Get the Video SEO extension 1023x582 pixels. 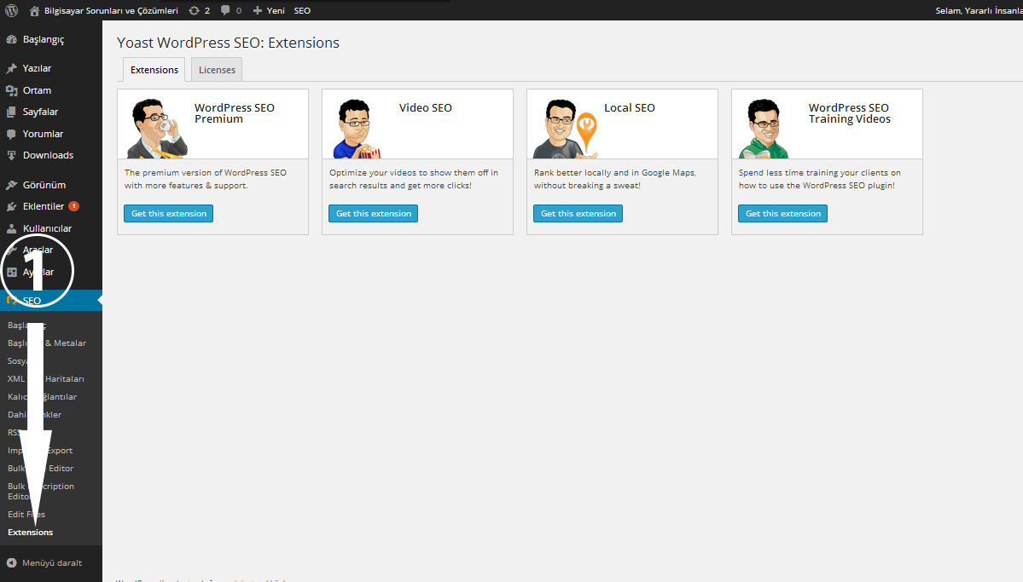[x=373, y=214]
